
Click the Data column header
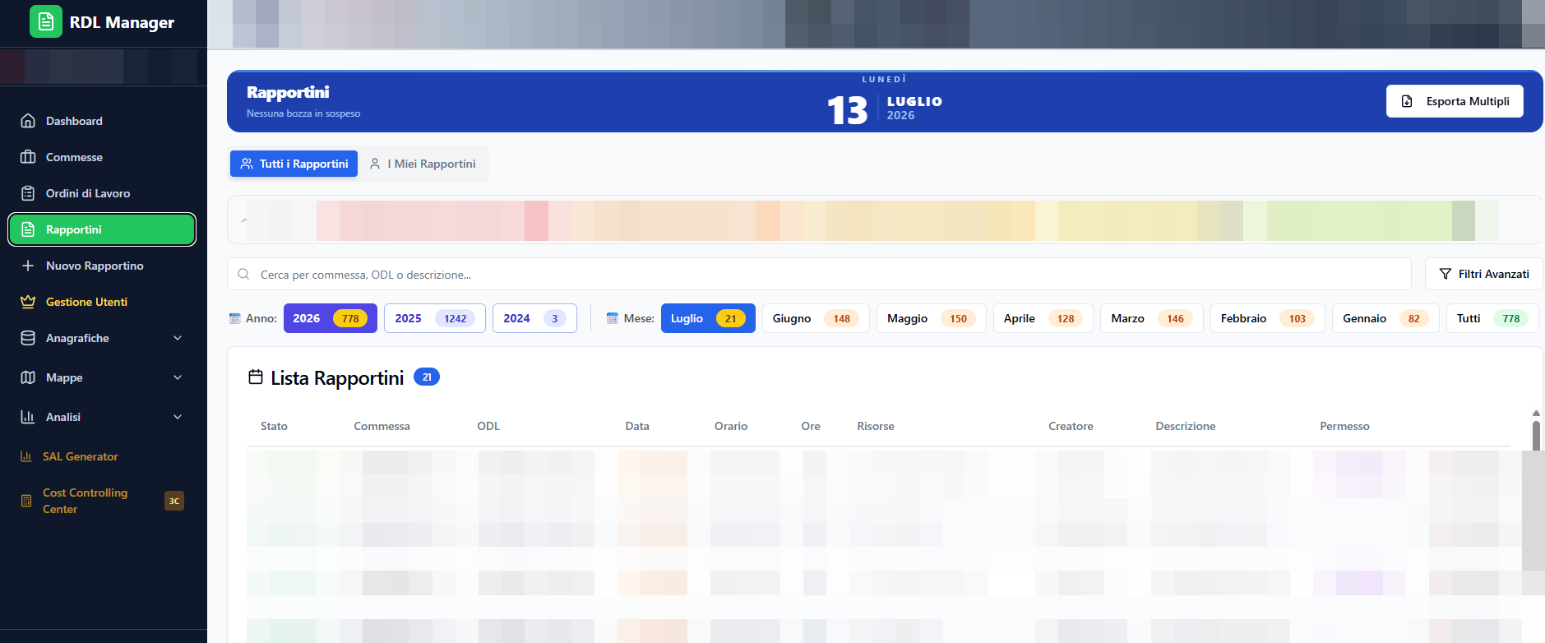637,426
